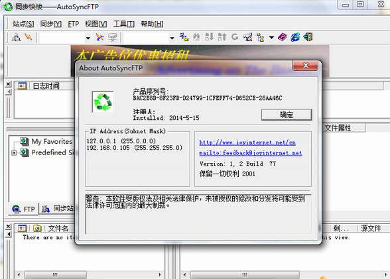The width and height of the screenshot is (390, 279).
Task: Click the synchronize files toolbar icon
Action: click(x=184, y=37)
